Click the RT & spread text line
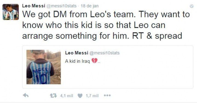 [157, 36]
